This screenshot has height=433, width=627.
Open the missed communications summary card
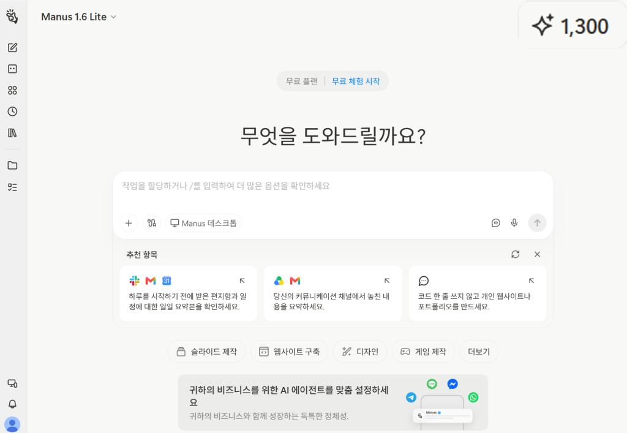(332, 293)
